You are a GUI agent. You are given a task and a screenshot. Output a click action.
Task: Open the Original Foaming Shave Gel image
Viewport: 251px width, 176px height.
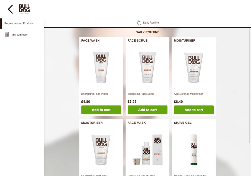[194, 150]
